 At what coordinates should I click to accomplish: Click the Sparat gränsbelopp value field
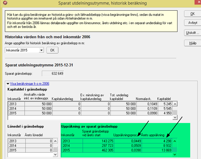pos(53,73)
